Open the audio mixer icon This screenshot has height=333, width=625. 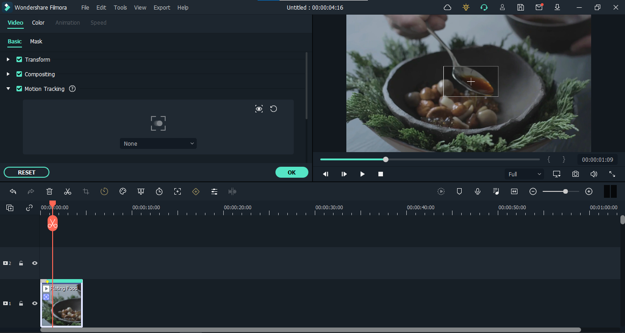[x=496, y=192]
